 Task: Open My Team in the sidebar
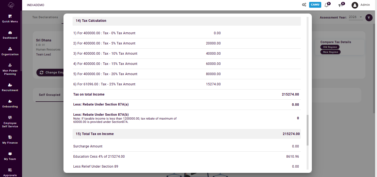point(10,154)
